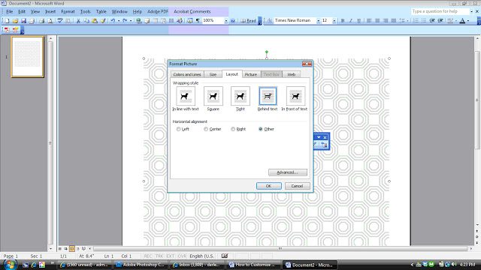The image size is (481, 270).
Task: Click the Bold formatting icon
Action: 343,20
